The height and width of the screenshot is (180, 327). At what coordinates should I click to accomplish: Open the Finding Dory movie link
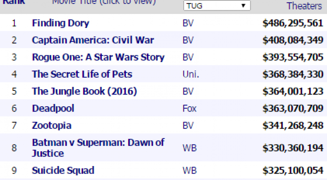pyautogui.click(x=60, y=23)
